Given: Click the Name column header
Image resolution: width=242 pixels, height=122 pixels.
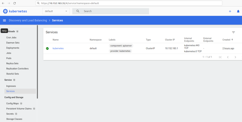Looking at the screenshot, I should [55, 40].
